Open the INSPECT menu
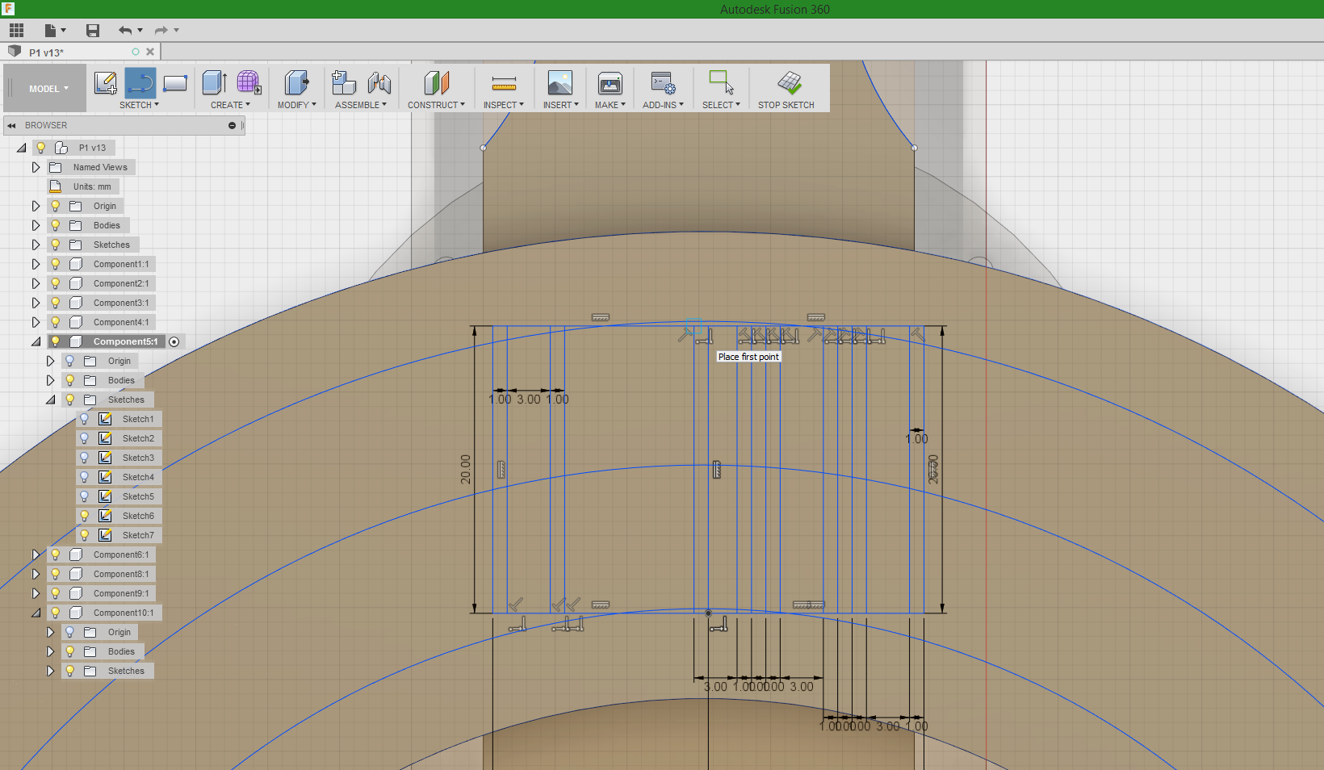Screen dimensions: 1324x770 click(504, 105)
